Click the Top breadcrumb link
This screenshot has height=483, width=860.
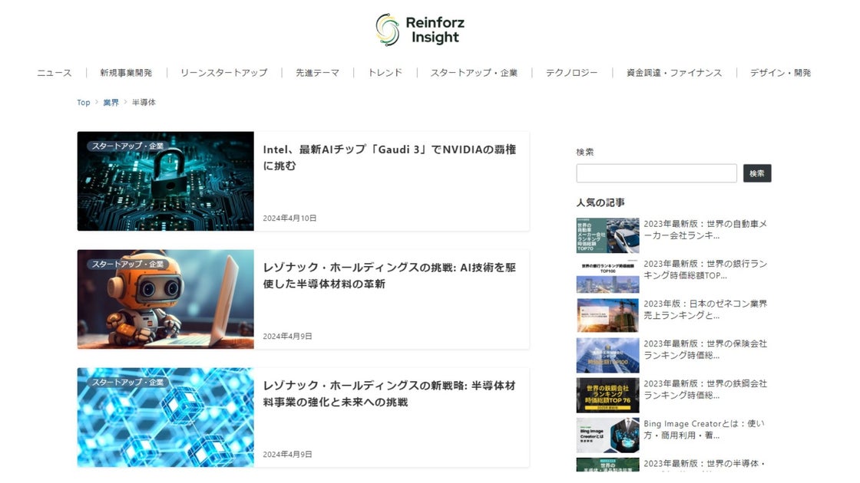click(x=84, y=103)
